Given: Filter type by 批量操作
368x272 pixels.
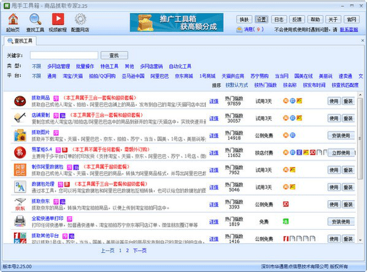Looking at the screenshot, I should [85, 66].
